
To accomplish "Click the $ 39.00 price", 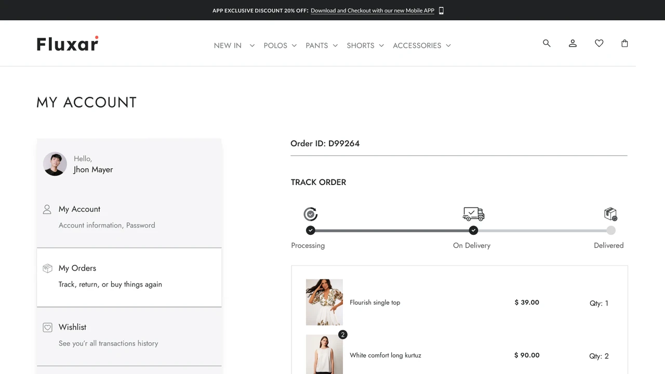I will pyautogui.click(x=527, y=302).
